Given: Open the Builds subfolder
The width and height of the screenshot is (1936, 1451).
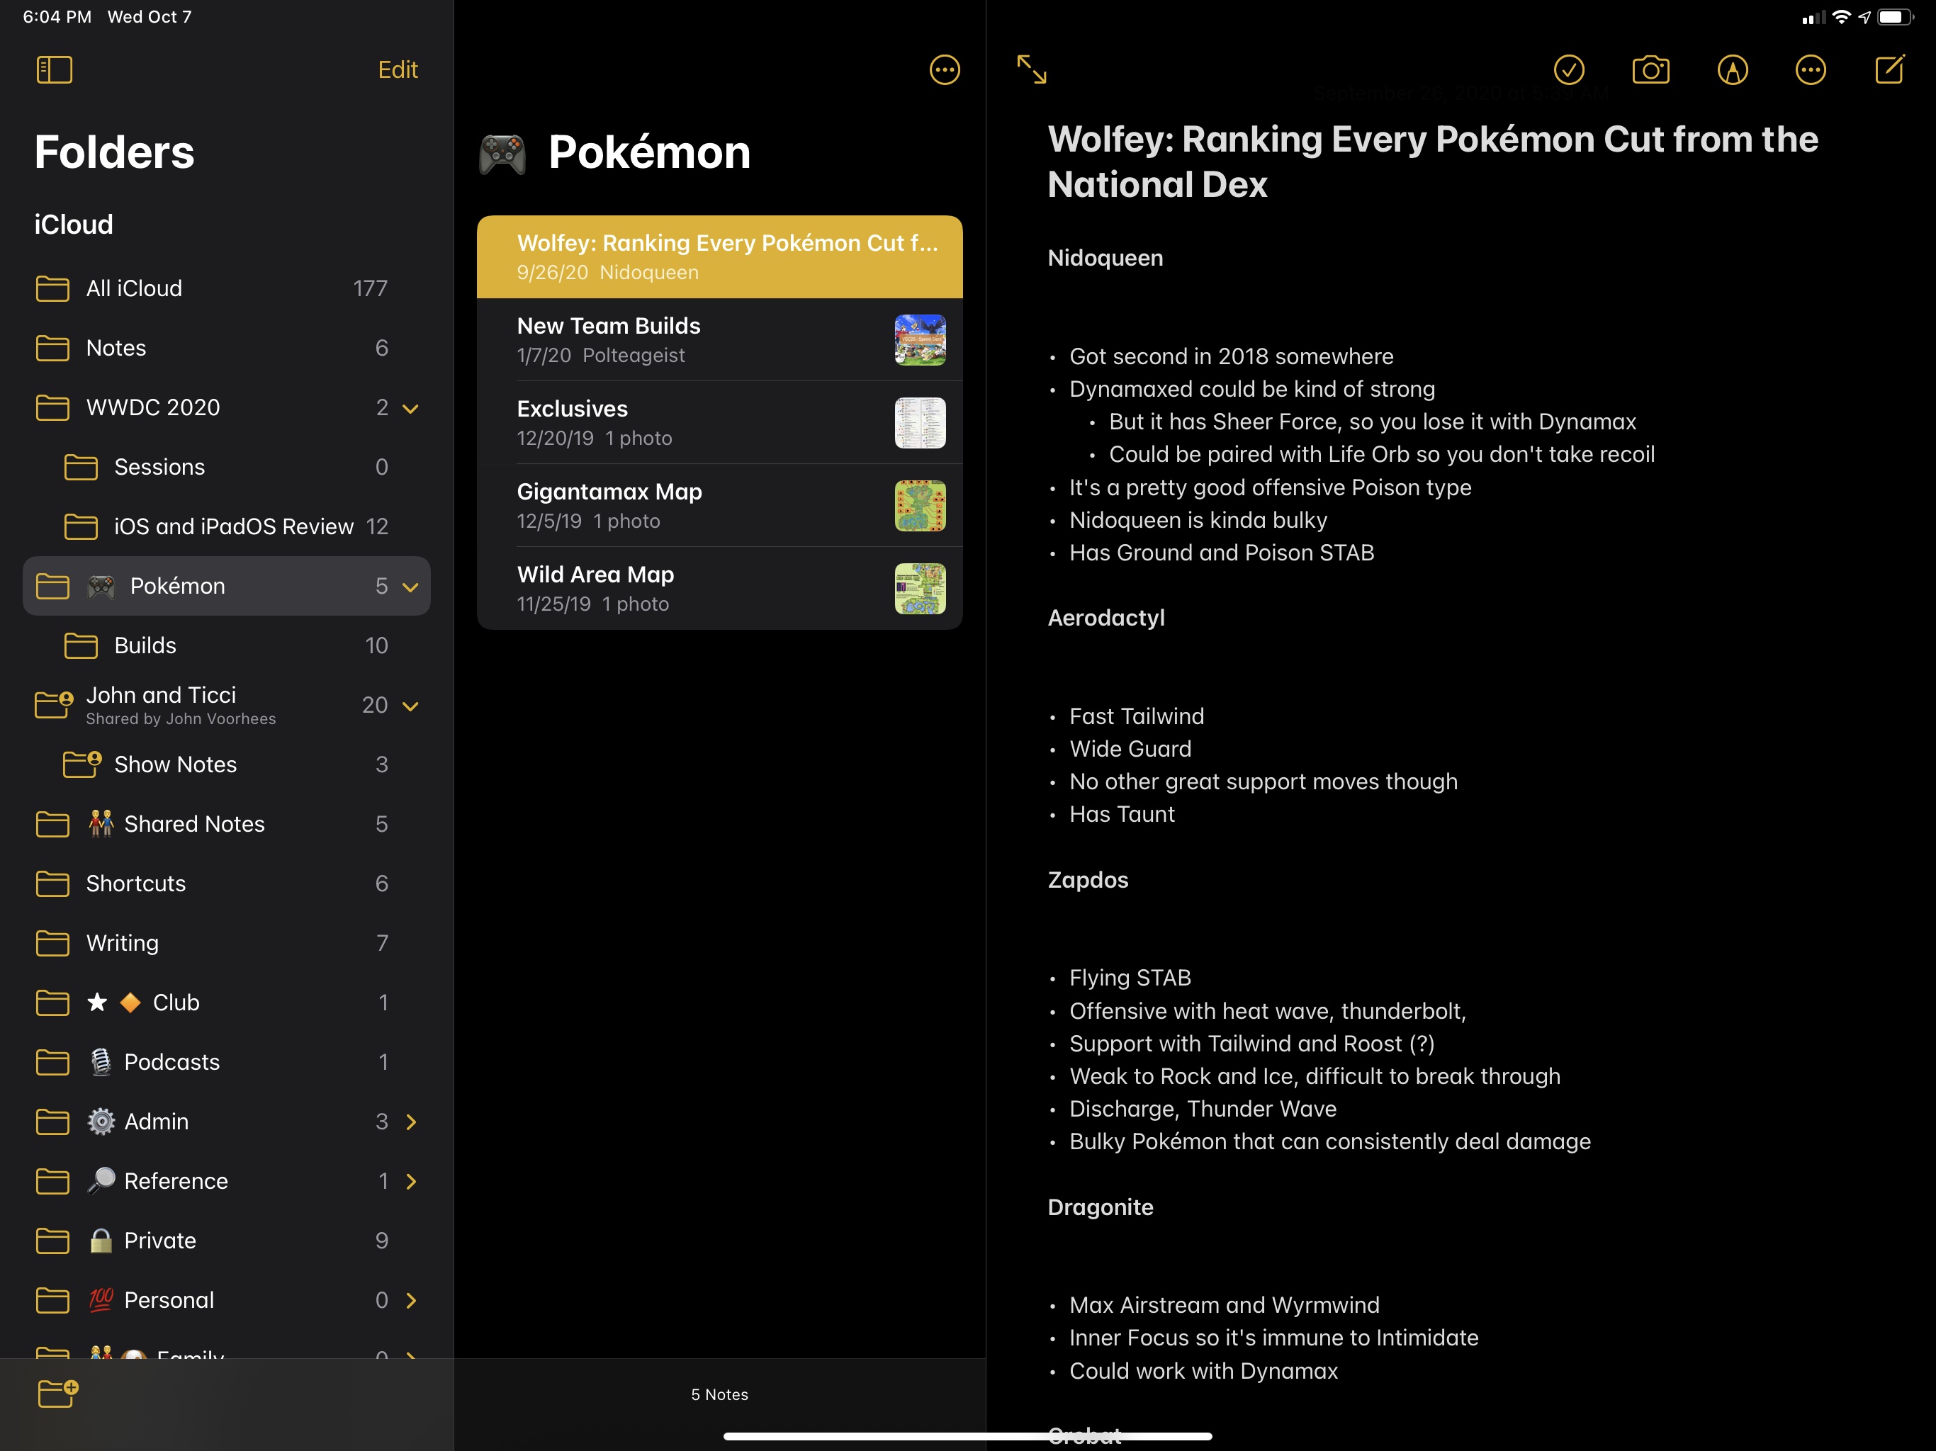Looking at the screenshot, I should [226, 646].
